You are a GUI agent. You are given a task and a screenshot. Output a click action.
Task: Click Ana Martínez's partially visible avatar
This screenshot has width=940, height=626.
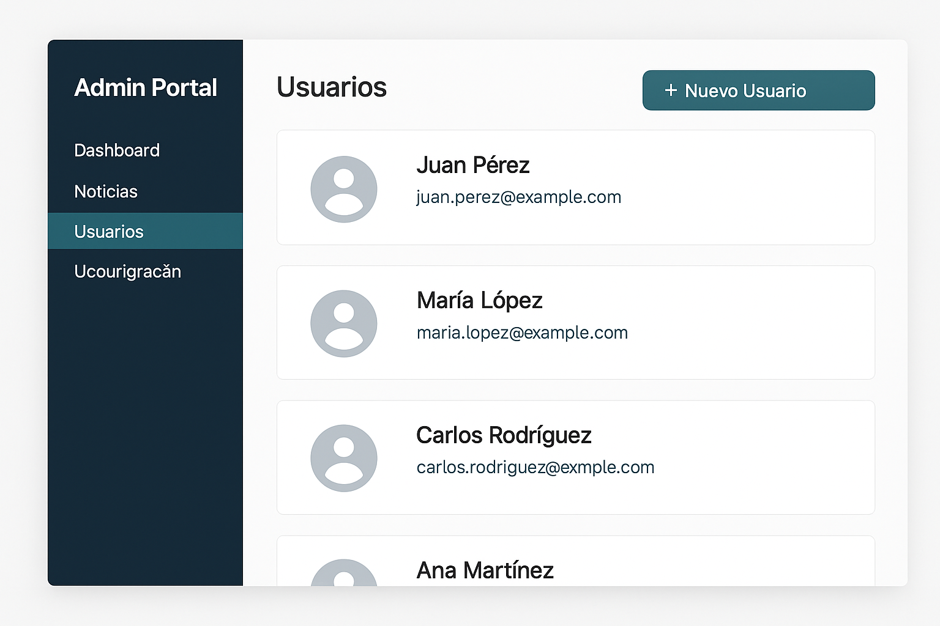[343, 574]
